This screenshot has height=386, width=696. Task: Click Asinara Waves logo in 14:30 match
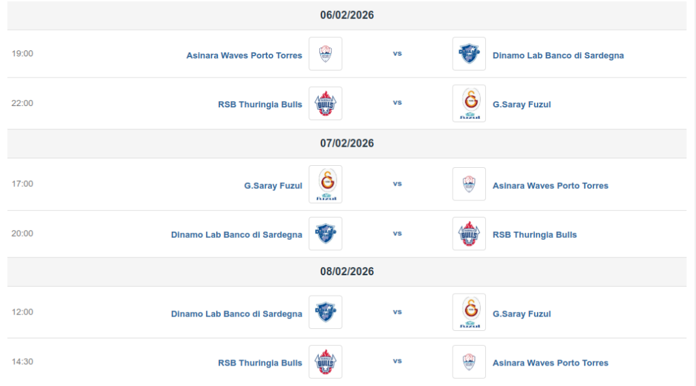click(469, 362)
